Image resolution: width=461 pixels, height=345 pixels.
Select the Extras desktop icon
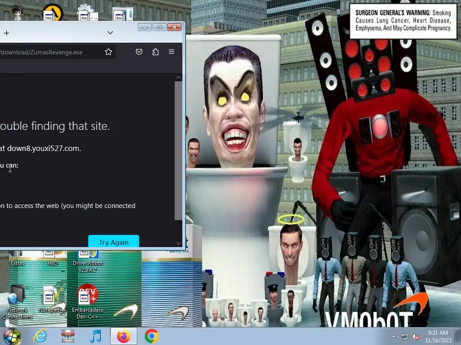click(x=18, y=258)
